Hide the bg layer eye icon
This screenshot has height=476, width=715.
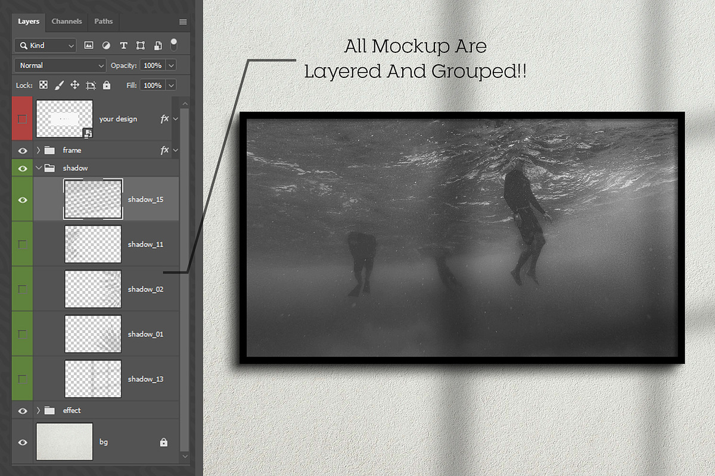point(23,442)
